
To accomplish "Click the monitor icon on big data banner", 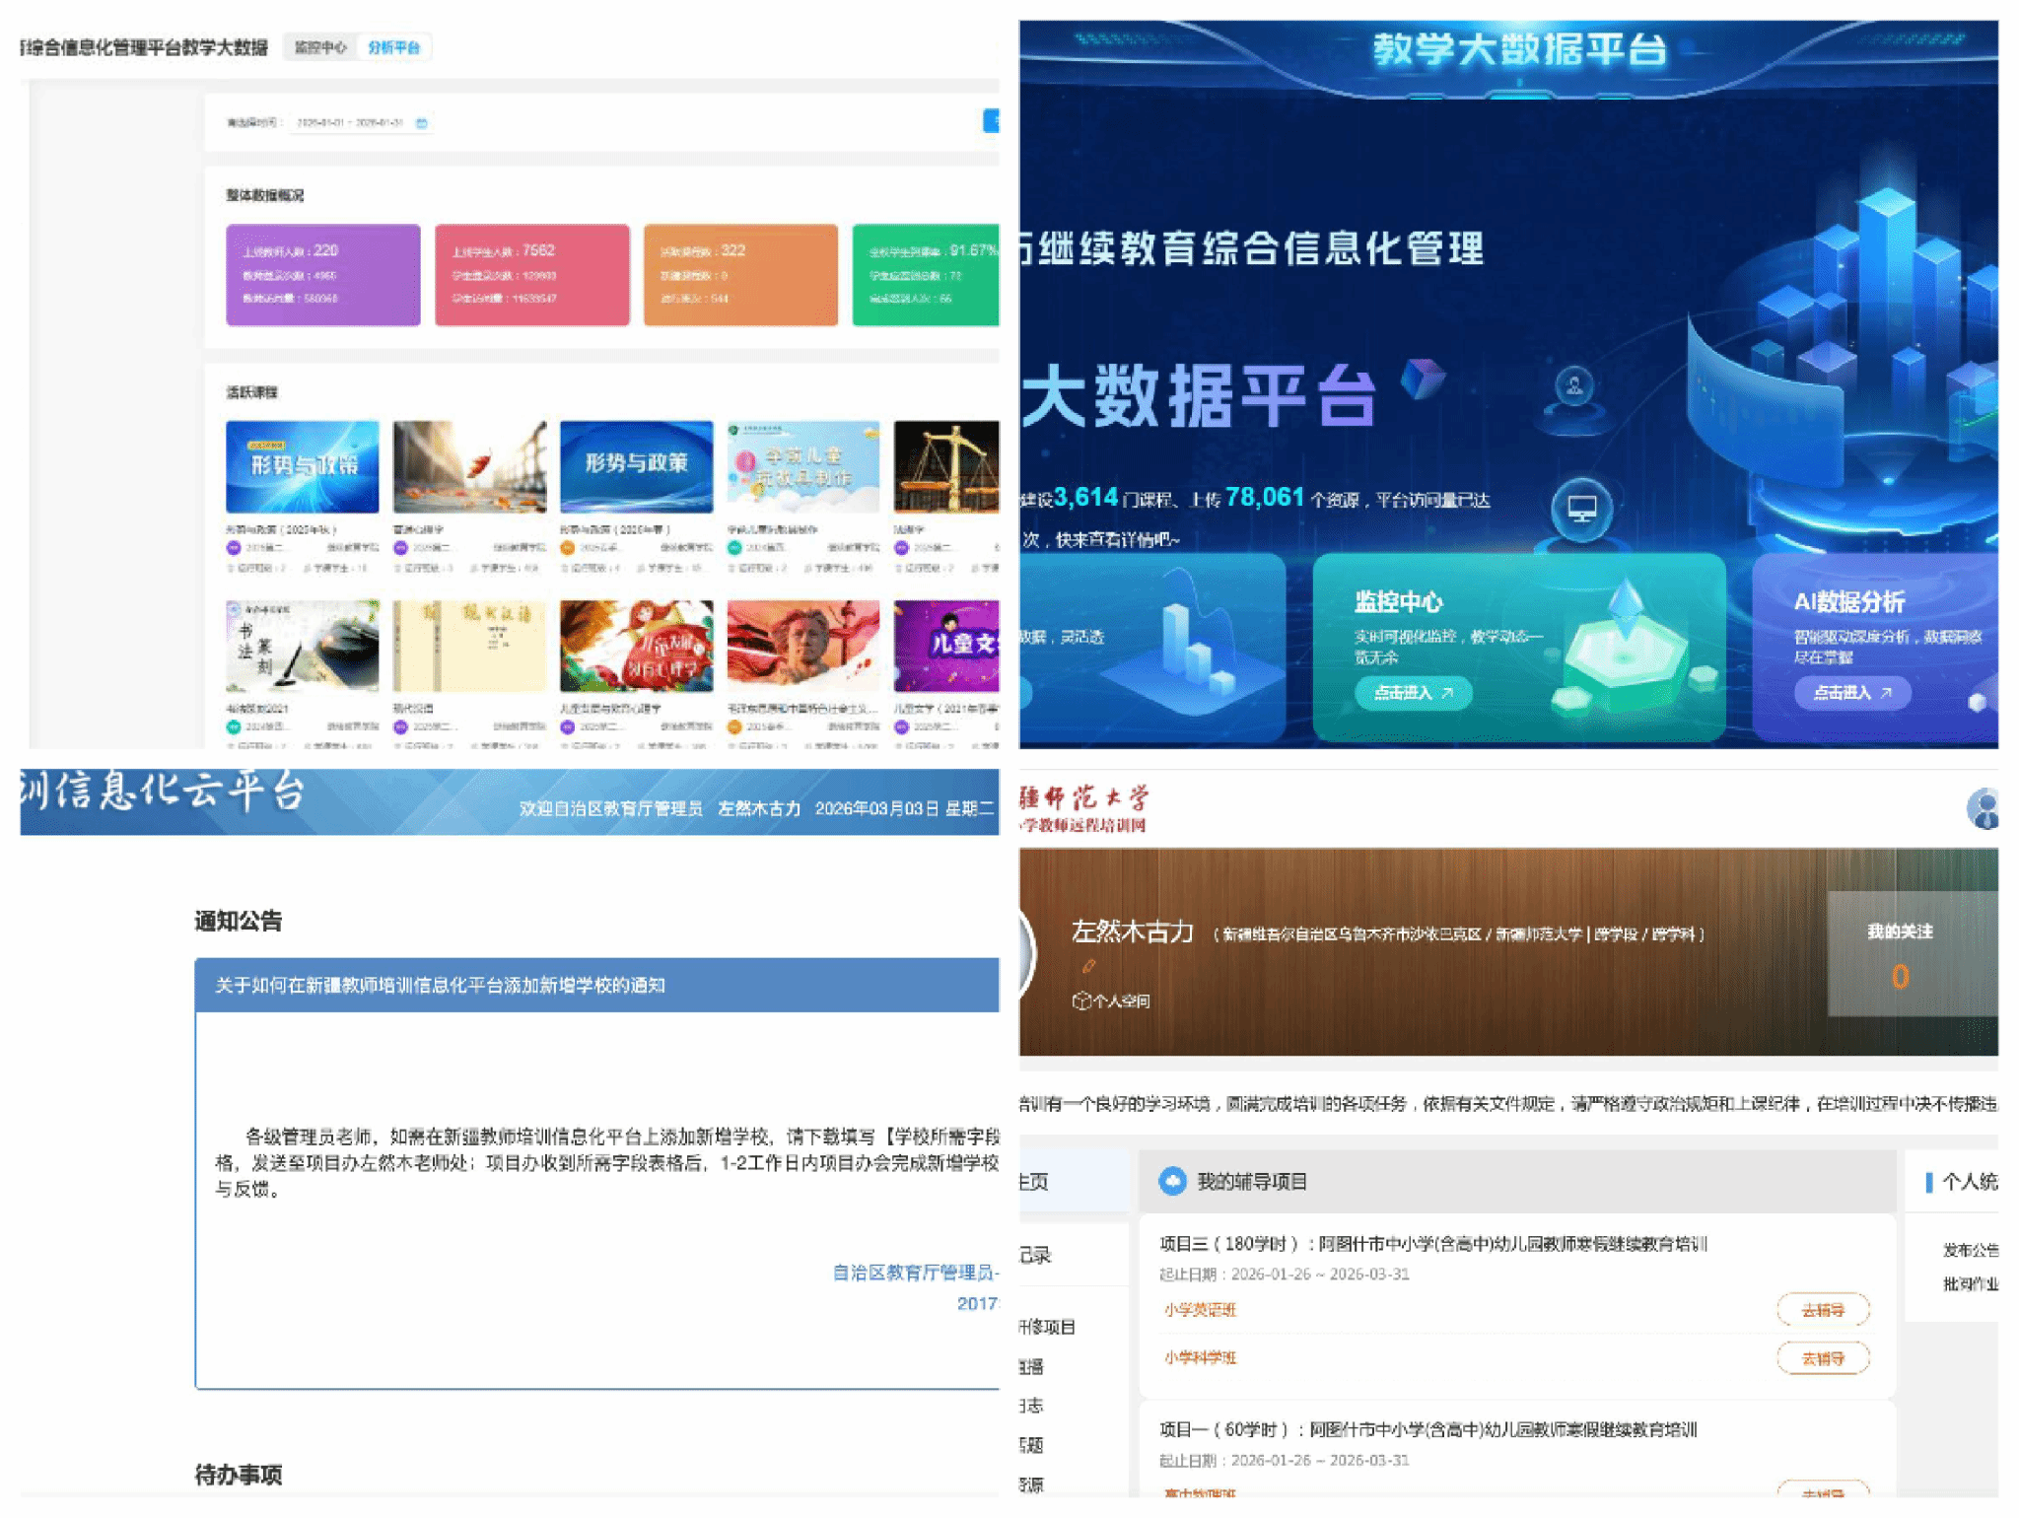I will pos(1581,509).
